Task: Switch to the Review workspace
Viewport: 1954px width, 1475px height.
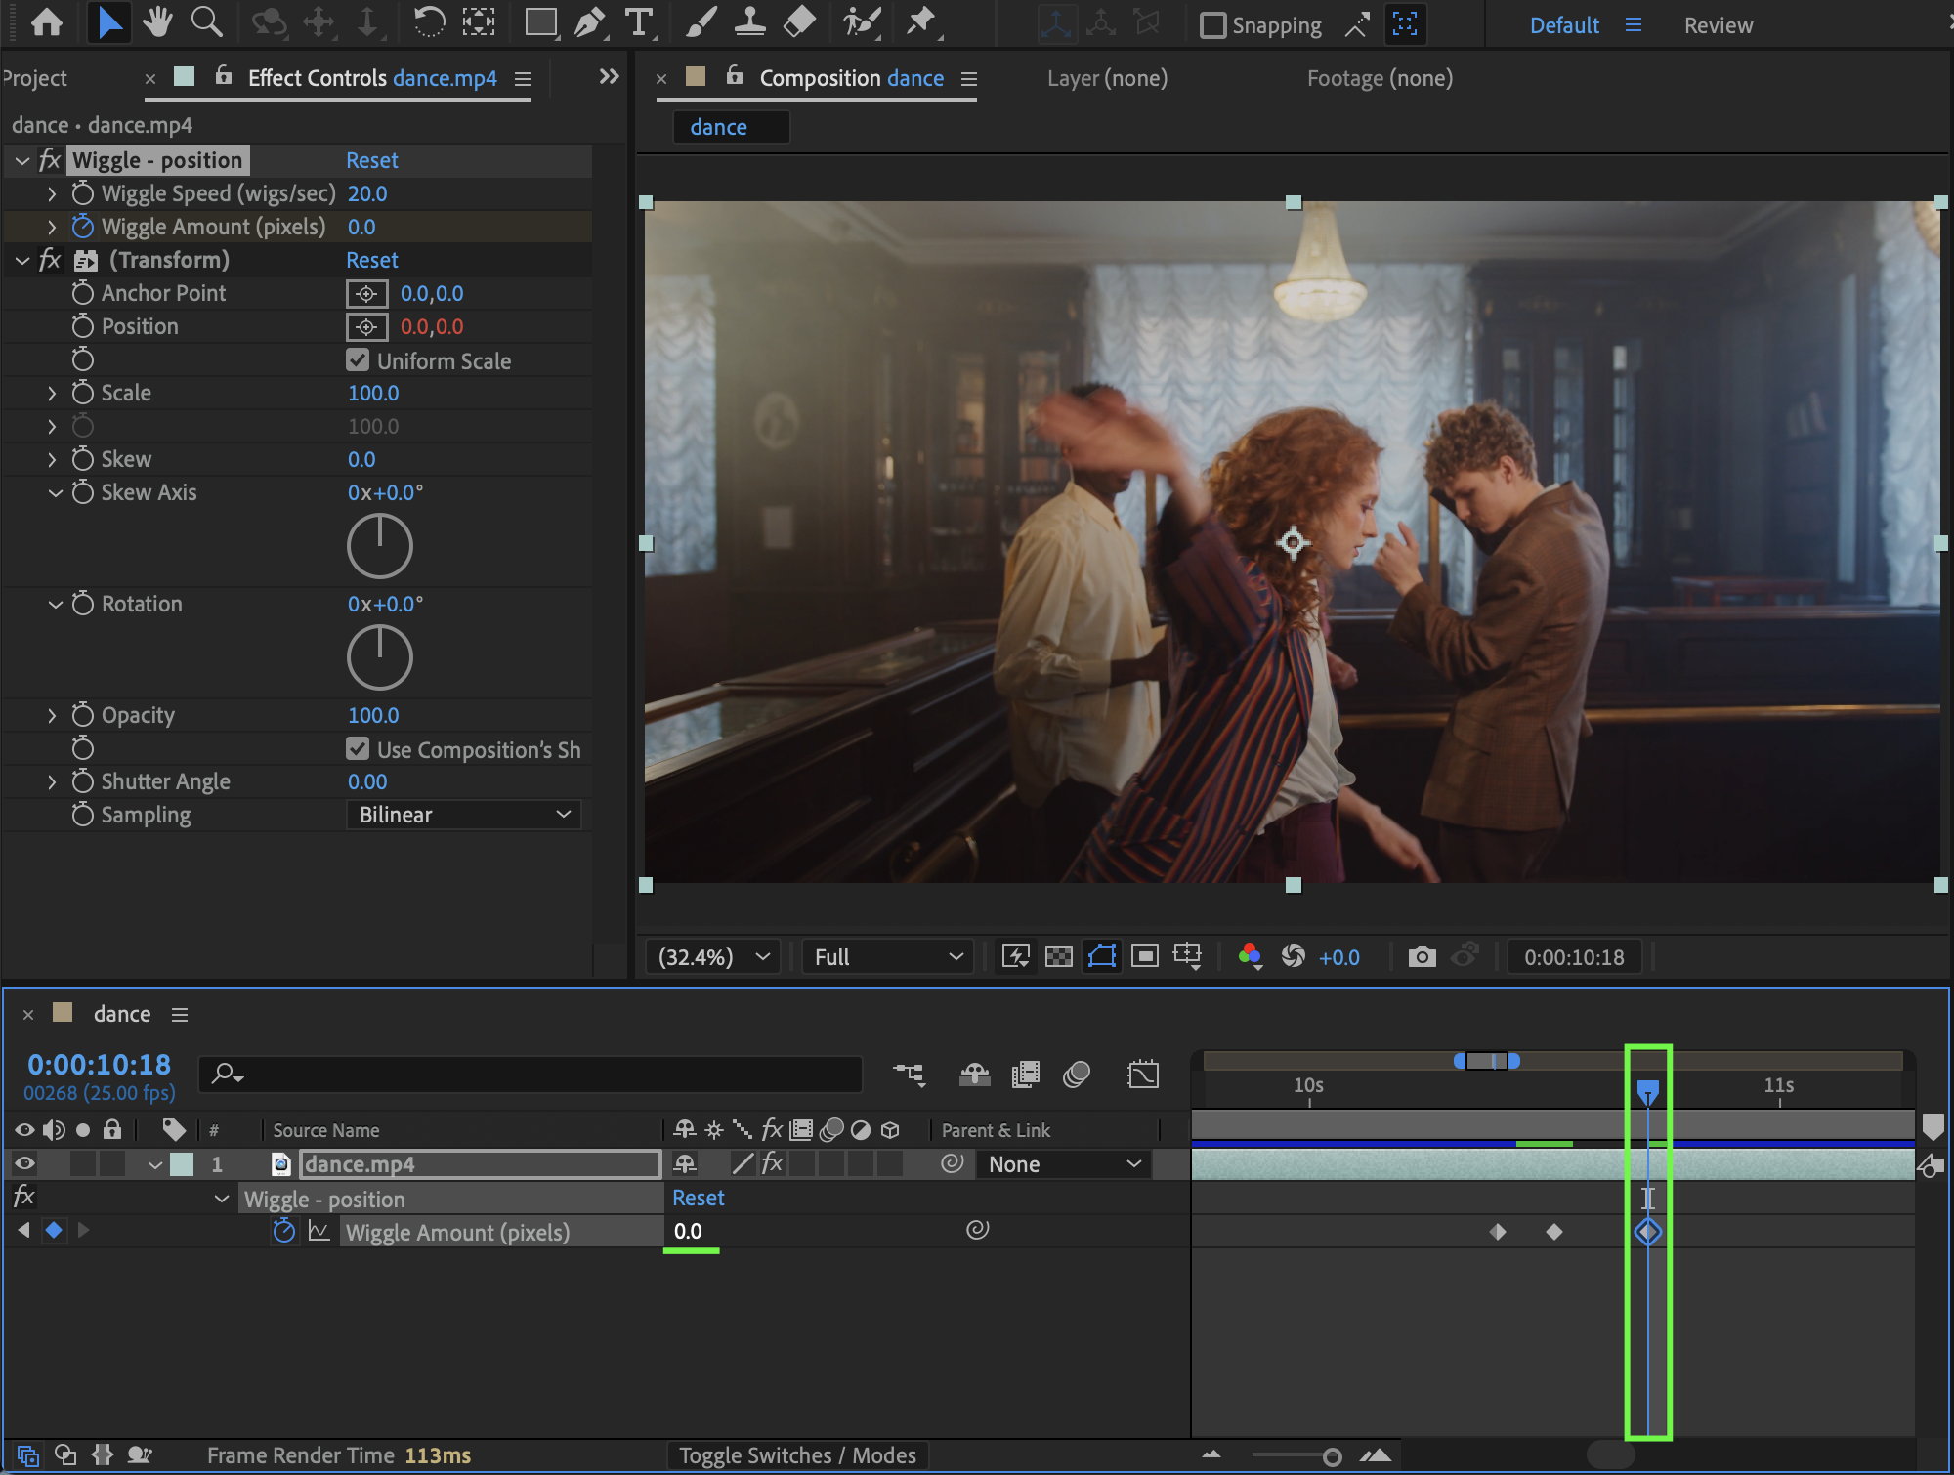Action: (x=1718, y=25)
